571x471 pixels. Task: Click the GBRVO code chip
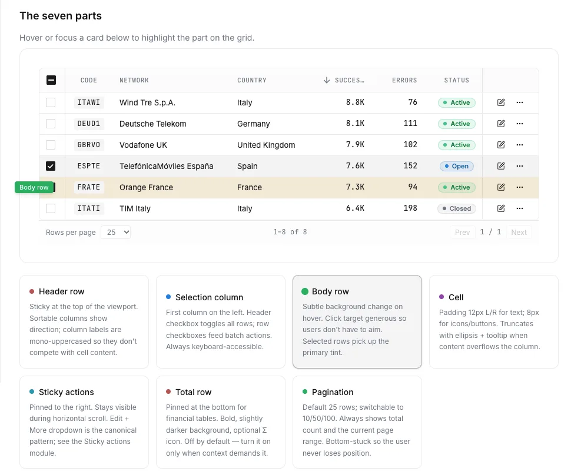click(x=89, y=145)
